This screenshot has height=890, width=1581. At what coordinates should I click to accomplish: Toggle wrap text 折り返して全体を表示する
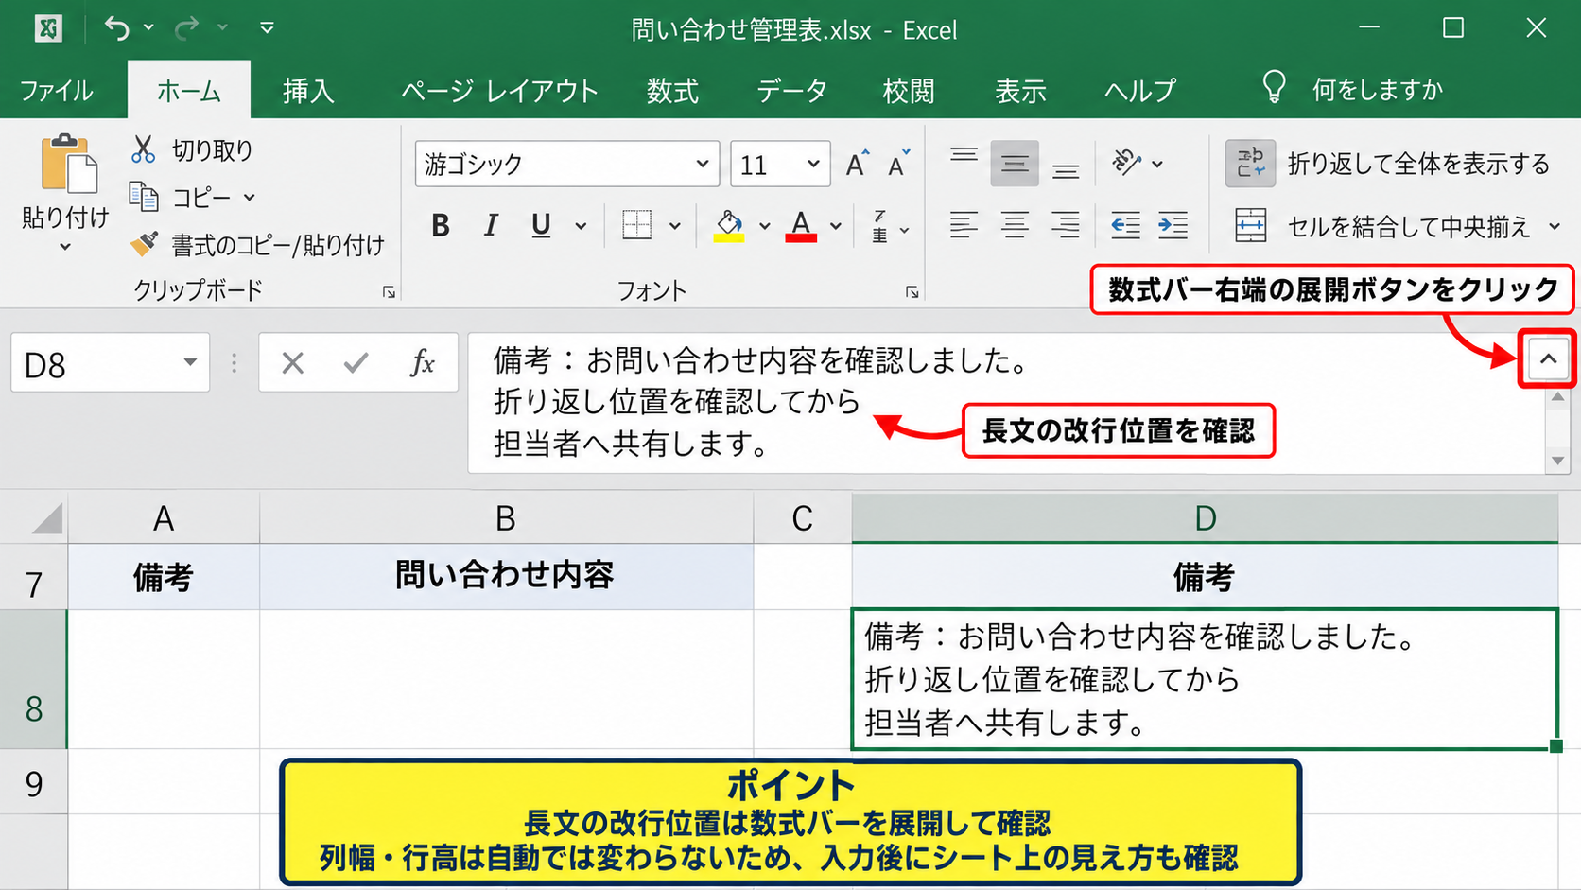1388,164
